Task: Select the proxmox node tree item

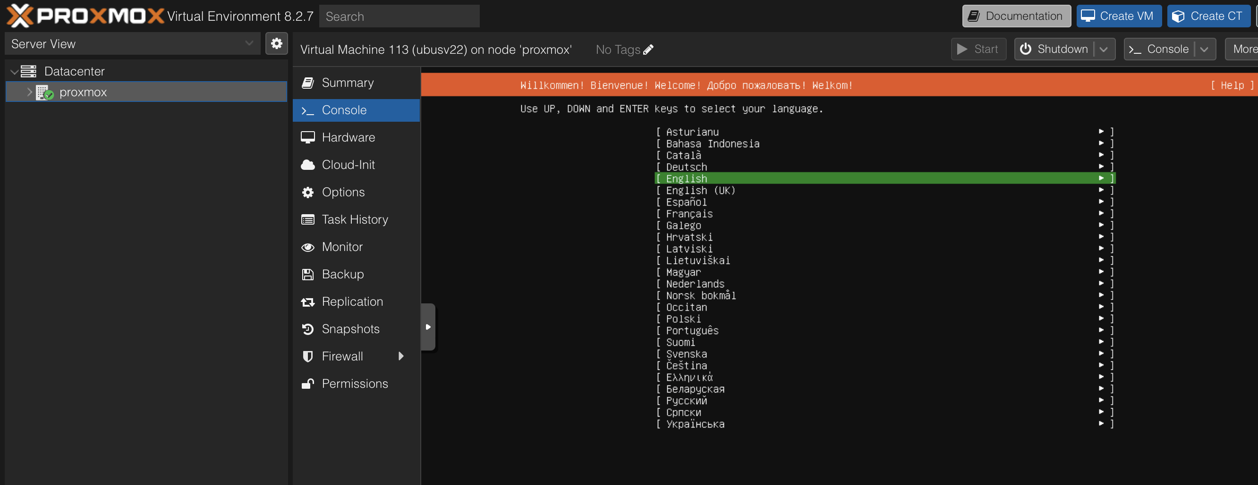Action: 146,92
